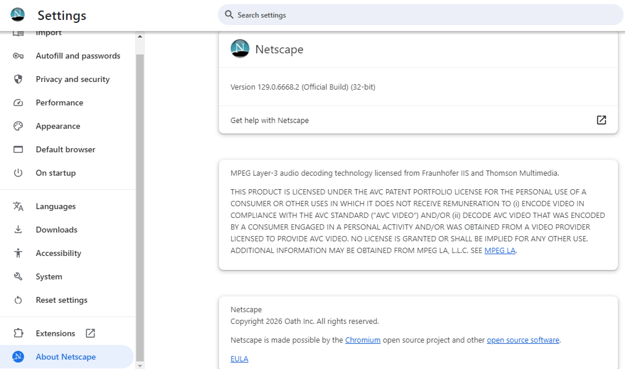Click the Performance speedometer icon
Image resolution: width=625 pixels, height=369 pixels.
18,102
